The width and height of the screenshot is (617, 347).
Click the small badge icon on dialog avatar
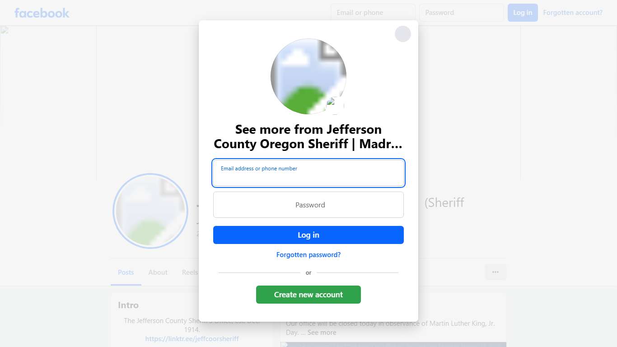pos(335,105)
